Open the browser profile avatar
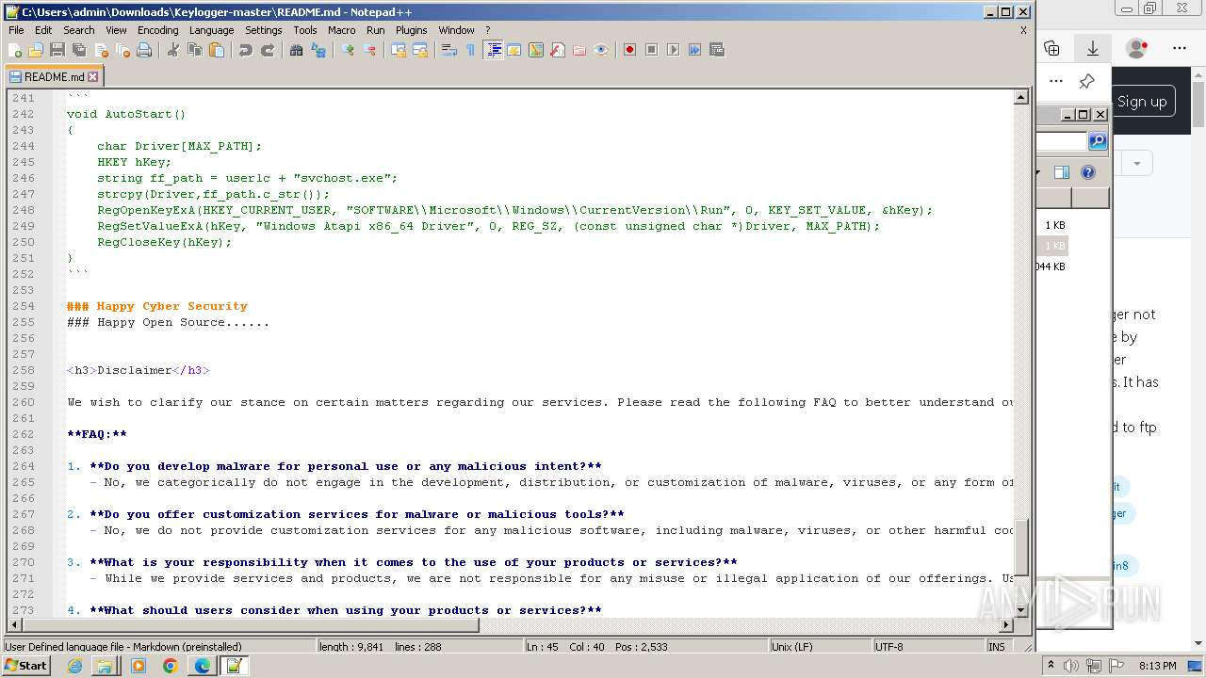Viewport: 1206px width, 678px height. coord(1137,48)
